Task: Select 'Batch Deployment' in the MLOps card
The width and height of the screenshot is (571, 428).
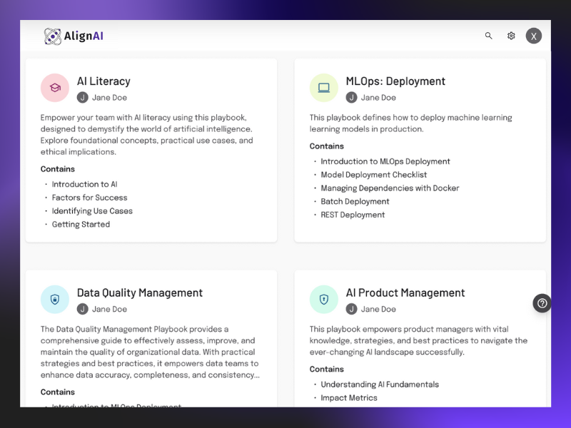Action: pyautogui.click(x=355, y=201)
